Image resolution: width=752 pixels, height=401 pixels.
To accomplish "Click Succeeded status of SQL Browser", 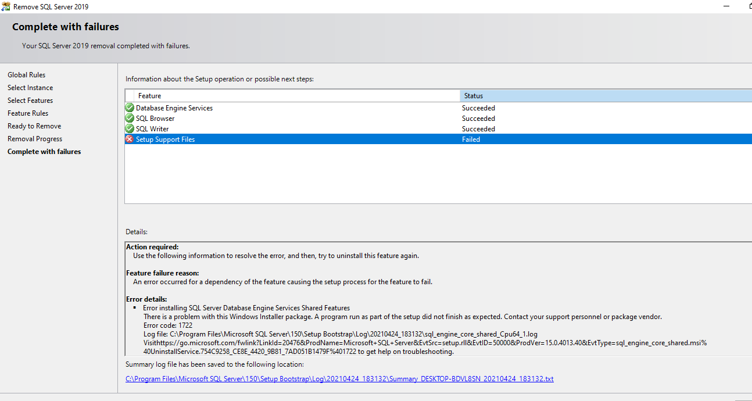I will [478, 118].
